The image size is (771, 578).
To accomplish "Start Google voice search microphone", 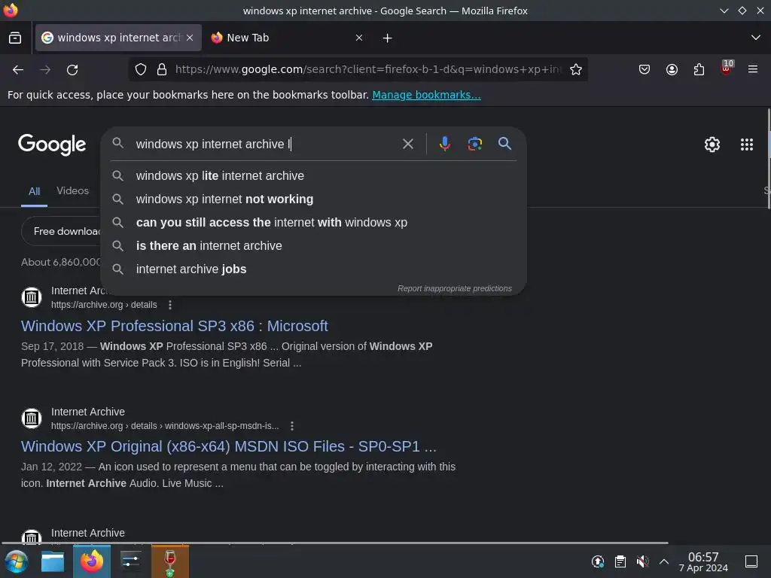I will tap(444, 144).
